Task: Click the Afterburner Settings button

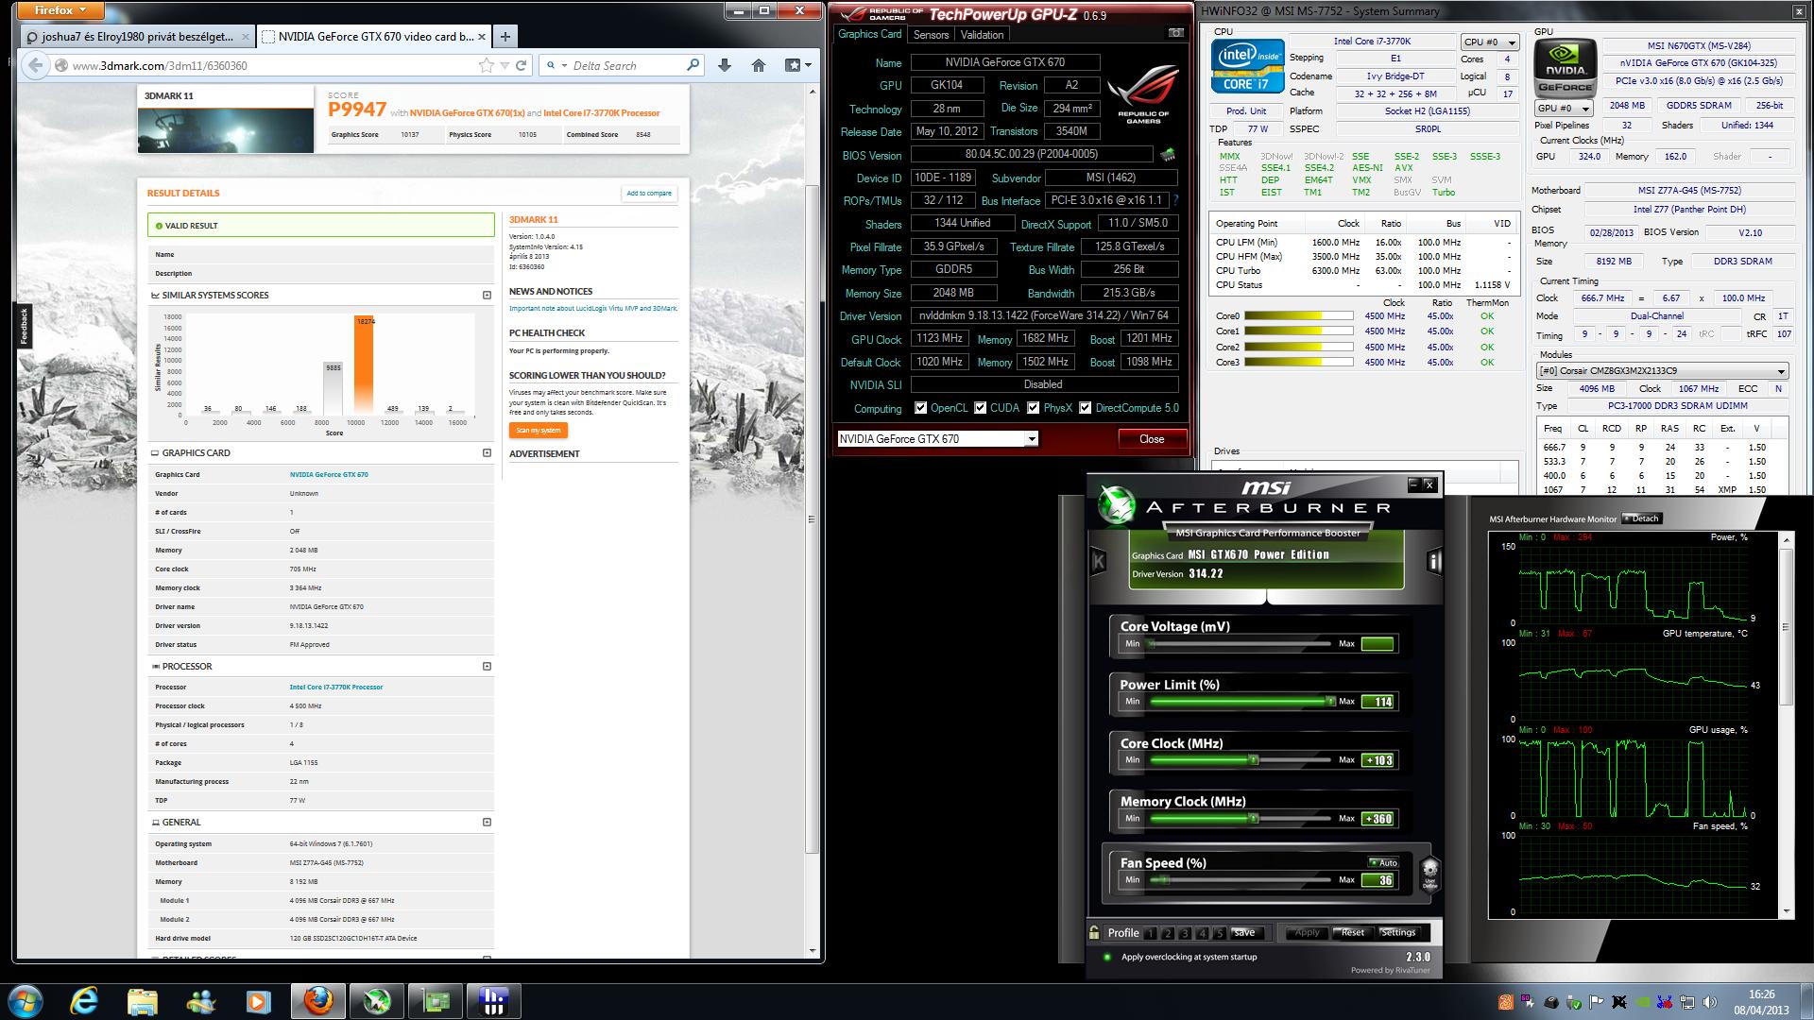Action: tap(1397, 932)
